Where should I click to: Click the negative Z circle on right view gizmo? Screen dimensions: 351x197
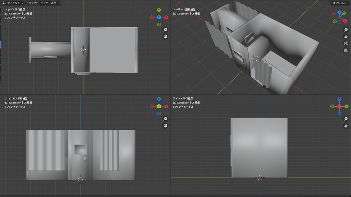(x=339, y=113)
